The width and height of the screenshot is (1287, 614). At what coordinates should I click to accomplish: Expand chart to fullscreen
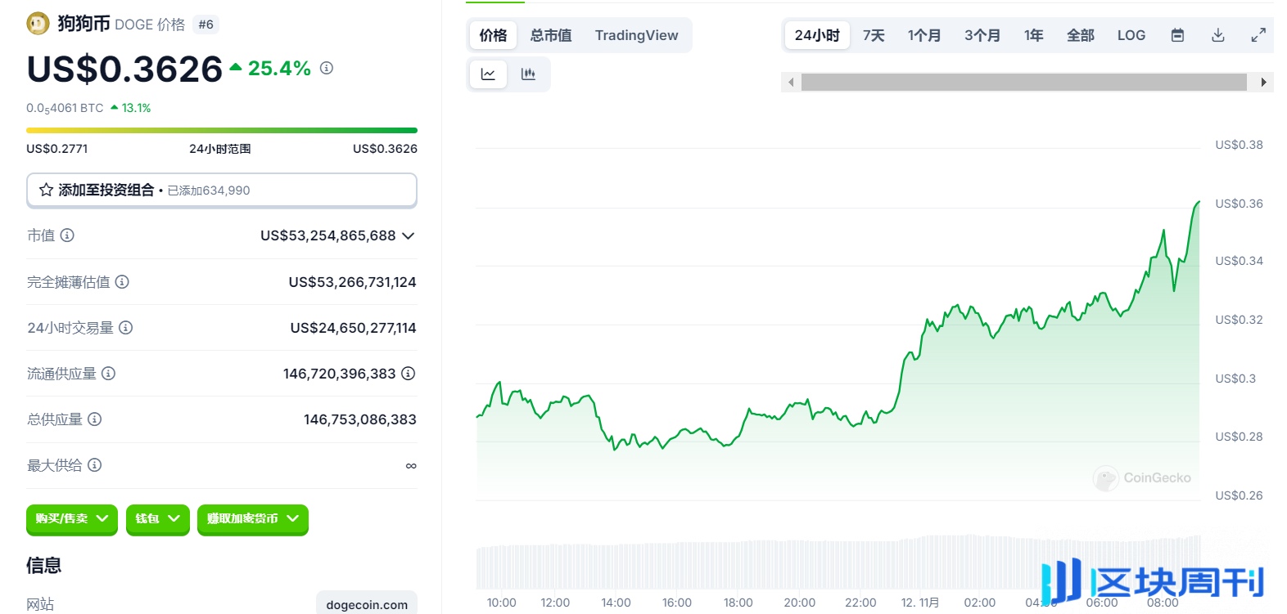(x=1258, y=35)
